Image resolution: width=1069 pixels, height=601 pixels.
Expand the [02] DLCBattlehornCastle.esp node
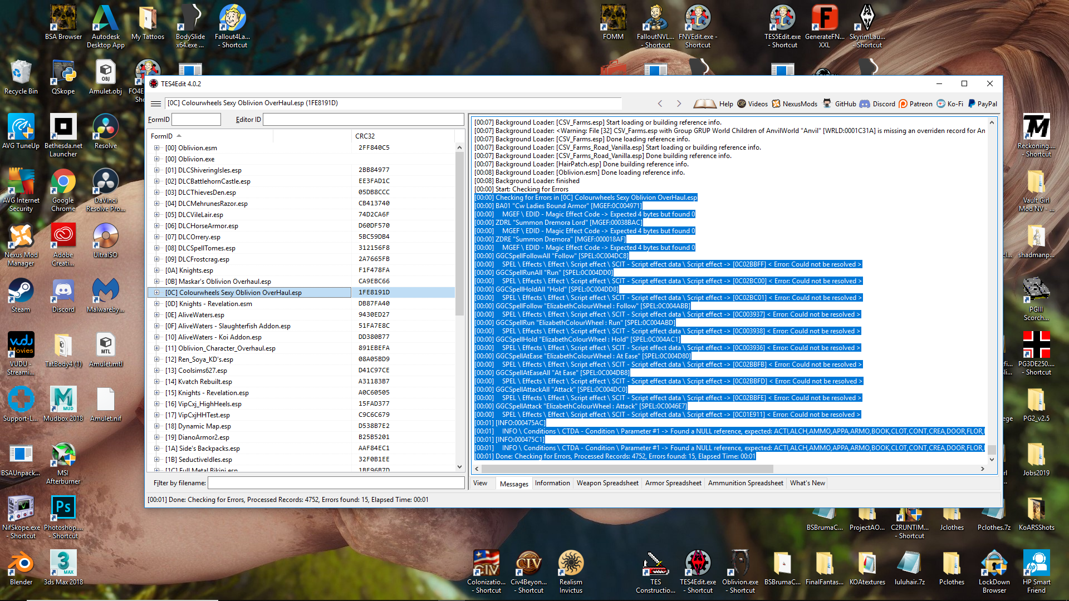[x=156, y=181]
